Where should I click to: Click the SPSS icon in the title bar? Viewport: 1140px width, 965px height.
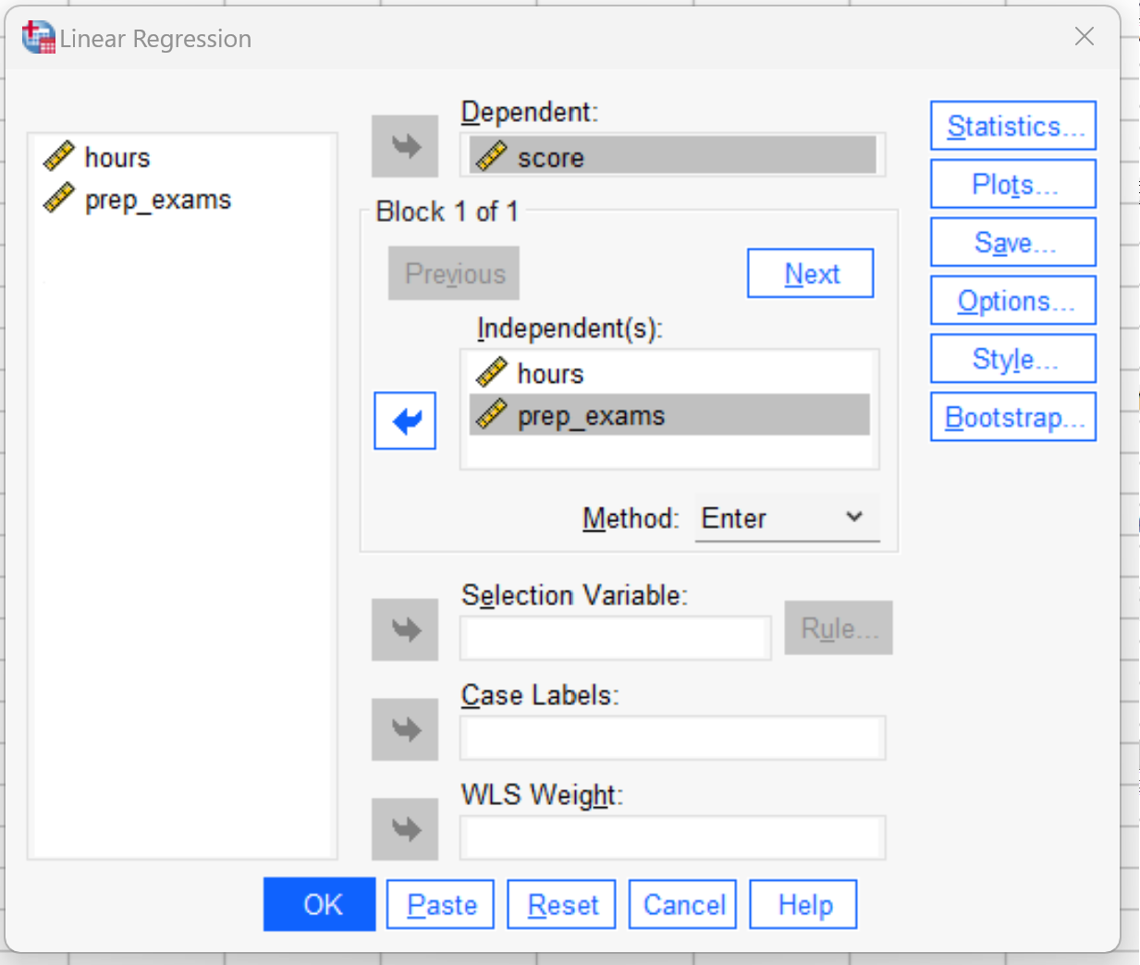click(x=37, y=37)
